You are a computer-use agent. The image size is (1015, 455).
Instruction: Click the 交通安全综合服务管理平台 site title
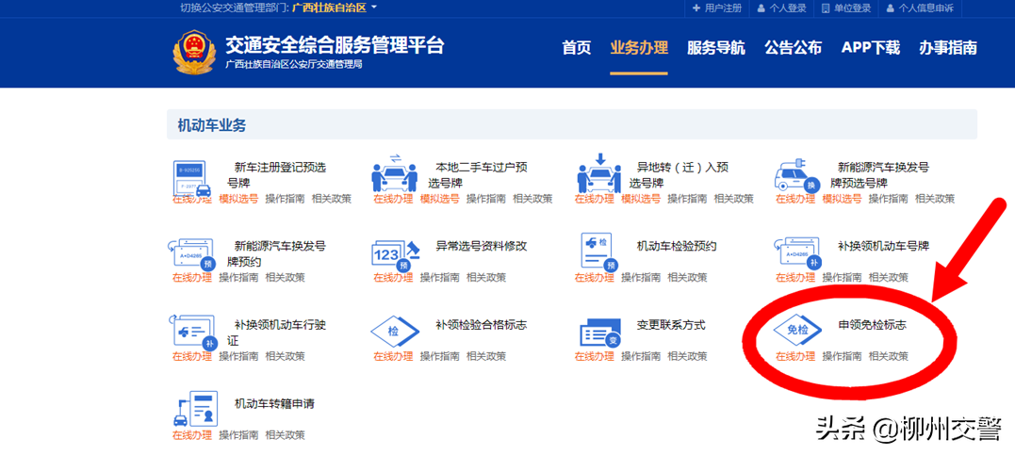(334, 44)
